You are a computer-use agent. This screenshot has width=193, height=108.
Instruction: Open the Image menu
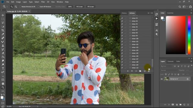point(18,2)
